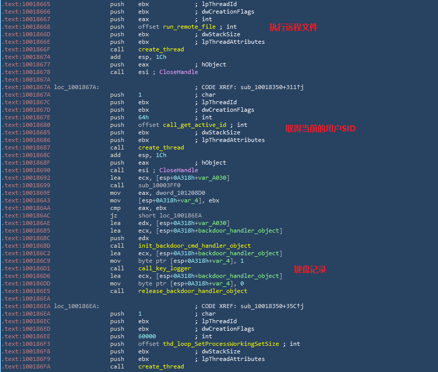438x372 pixels.
Task: Click the run_remote_file offset reference
Action: [x=189, y=27]
